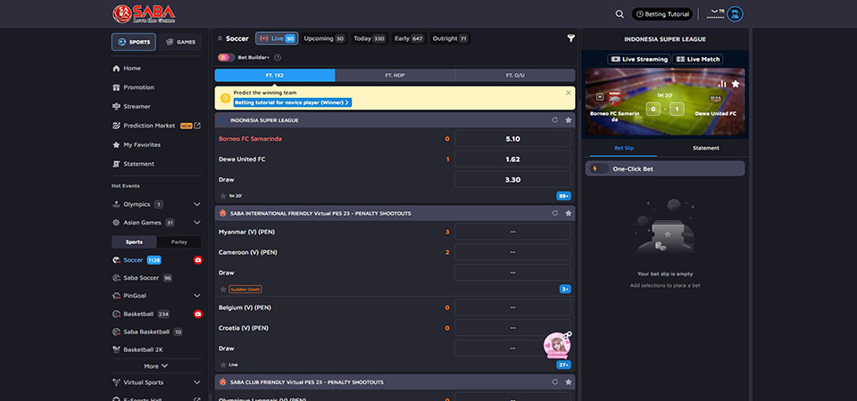The image size is (857, 401).
Task: Open 27+ more markets for Belgium match
Action: pos(563,364)
